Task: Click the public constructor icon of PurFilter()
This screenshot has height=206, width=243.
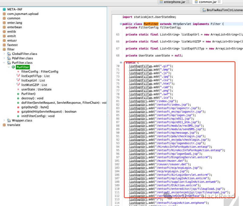Action: 18,94
